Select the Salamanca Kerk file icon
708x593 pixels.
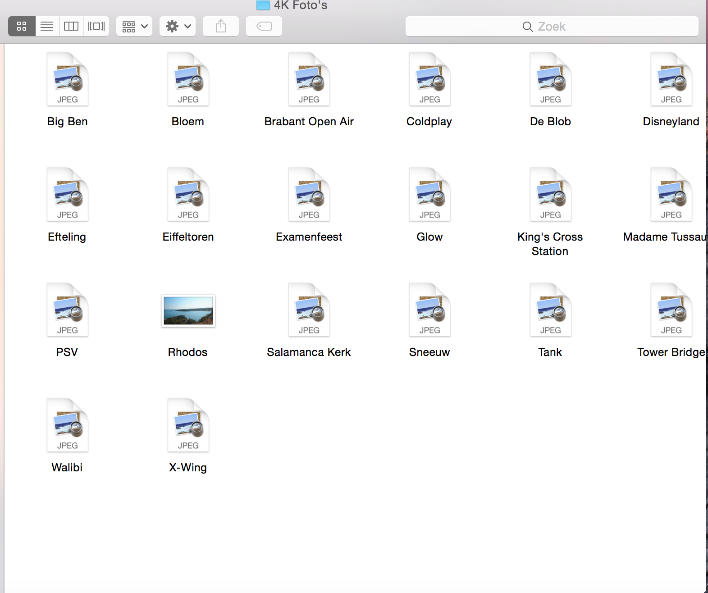tap(309, 310)
